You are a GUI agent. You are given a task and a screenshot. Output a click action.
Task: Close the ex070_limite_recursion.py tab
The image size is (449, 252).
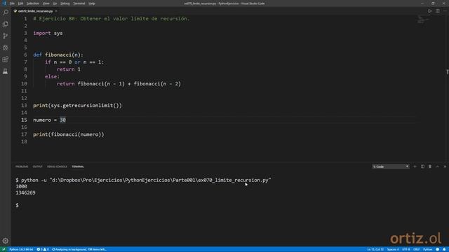click(56, 11)
